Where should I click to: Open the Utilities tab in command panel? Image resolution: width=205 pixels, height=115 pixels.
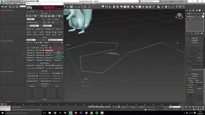[203, 11]
